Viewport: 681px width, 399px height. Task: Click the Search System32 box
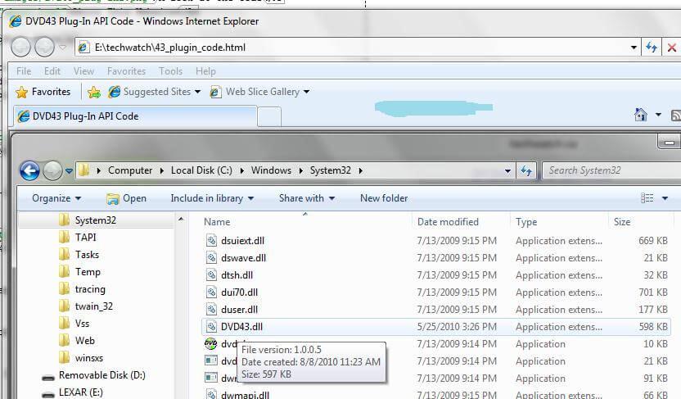click(x=611, y=170)
